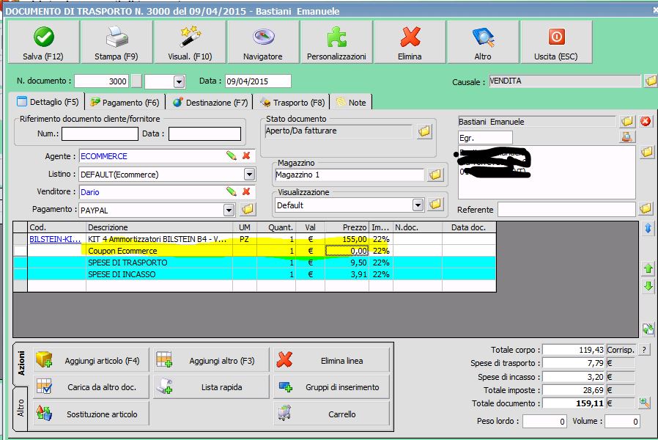Edit Venditore with the pencil icon
The width and height of the screenshot is (658, 440).
click(232, 192)
